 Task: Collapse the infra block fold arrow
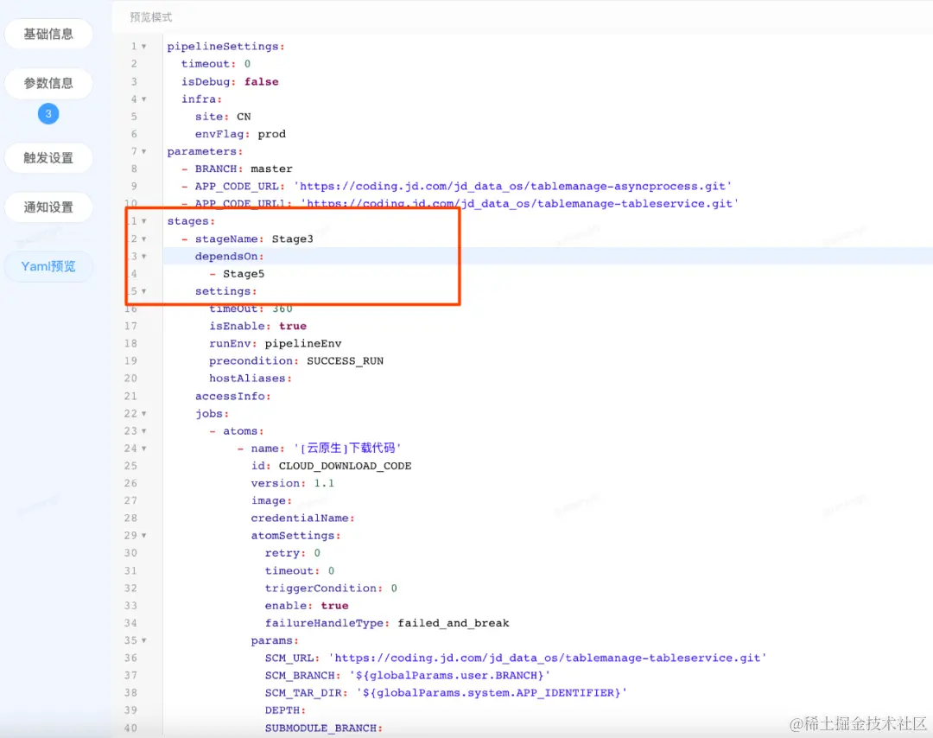click(144, 99)
